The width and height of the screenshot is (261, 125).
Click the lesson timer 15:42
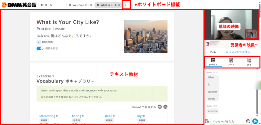pos(213,52)
